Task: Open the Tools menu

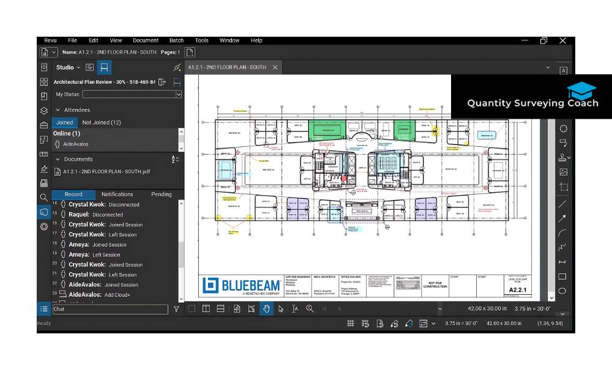Action: click(x=202, y=40)
